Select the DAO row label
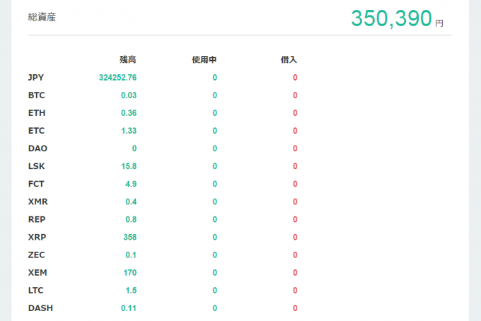481x321 pixels. pyautogui.click(x=37, y=148)
